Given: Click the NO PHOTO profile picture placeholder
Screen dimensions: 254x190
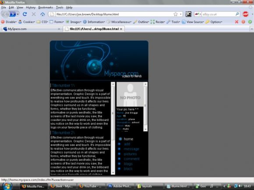Looking at the screenshot, I should (x=130, y=94).
